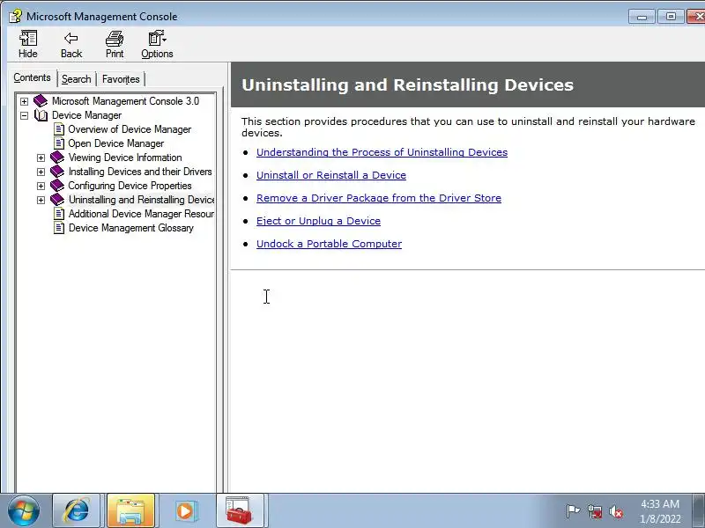705x528 pixels.
Task: Select the Device Manager tree label
Action: 86,115
